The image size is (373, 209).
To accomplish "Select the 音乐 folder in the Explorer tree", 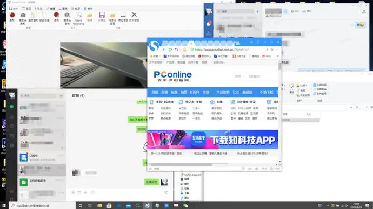I will pyautogui.click(x=184, y=198).
